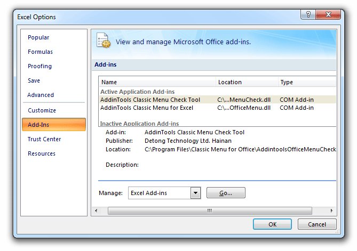Click the add-ins gear document icon
Image resolution: width=357 pixels, height=251 pixels.
tap(103, 41)
